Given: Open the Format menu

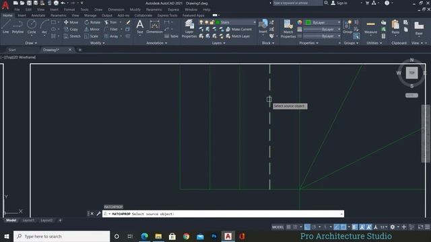Looking at the screenshot, I should pos(69,9).
